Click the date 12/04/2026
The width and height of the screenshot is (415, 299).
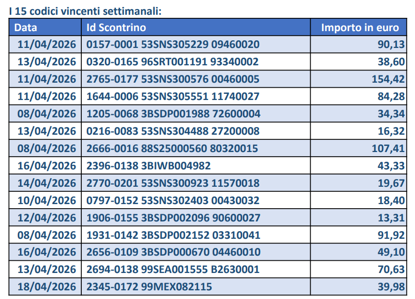(47, 218)
